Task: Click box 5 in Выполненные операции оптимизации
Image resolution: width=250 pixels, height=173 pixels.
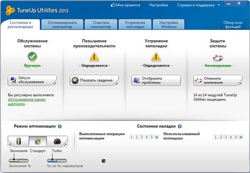Action: pyautogui.click(x=152, y=137)
